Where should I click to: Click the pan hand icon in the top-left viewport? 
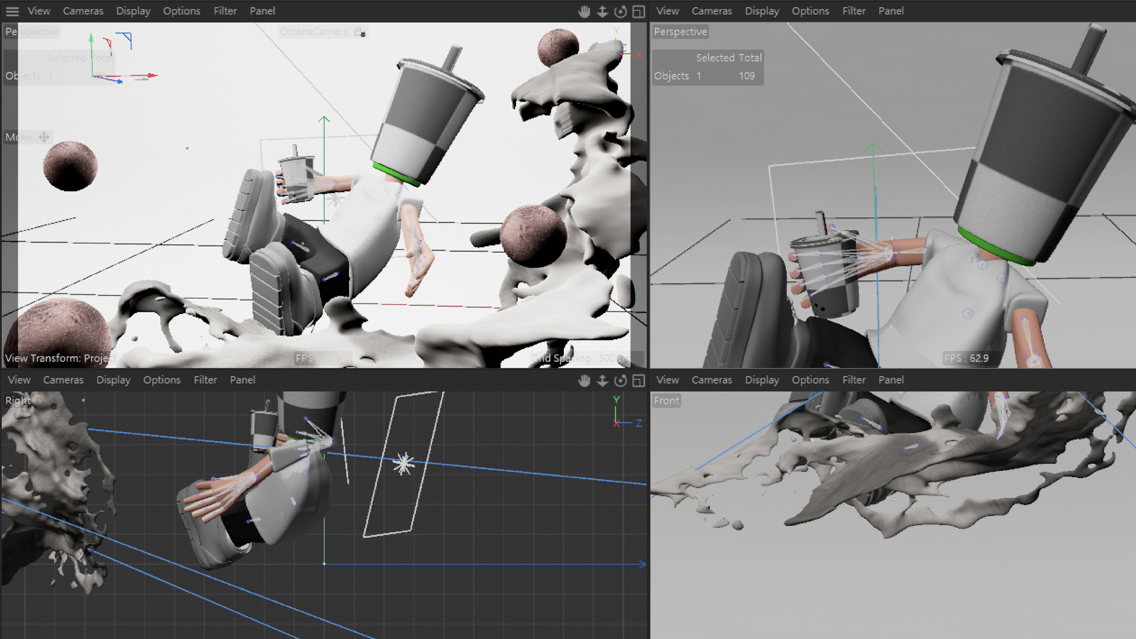[584, 11]
